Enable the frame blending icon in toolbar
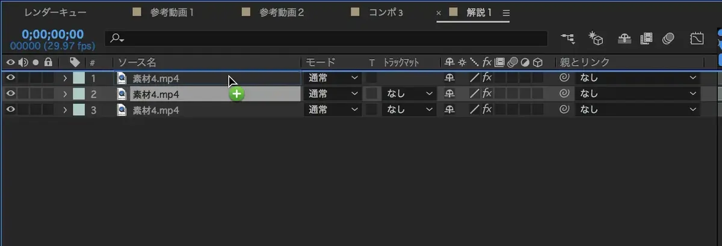This screenshot has width=722, height=246. pyautogui.click(x=647, y=39)
